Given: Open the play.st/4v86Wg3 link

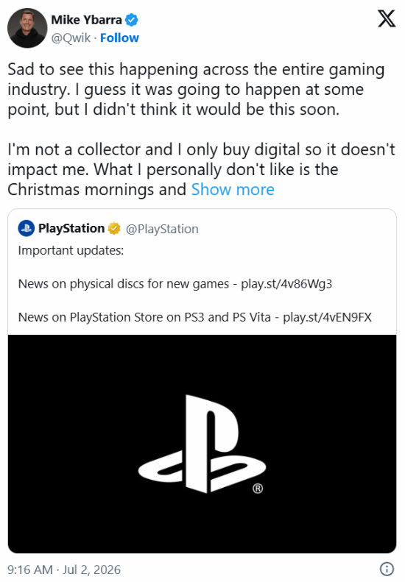Looking at the screenshot, I should (286, 284).
